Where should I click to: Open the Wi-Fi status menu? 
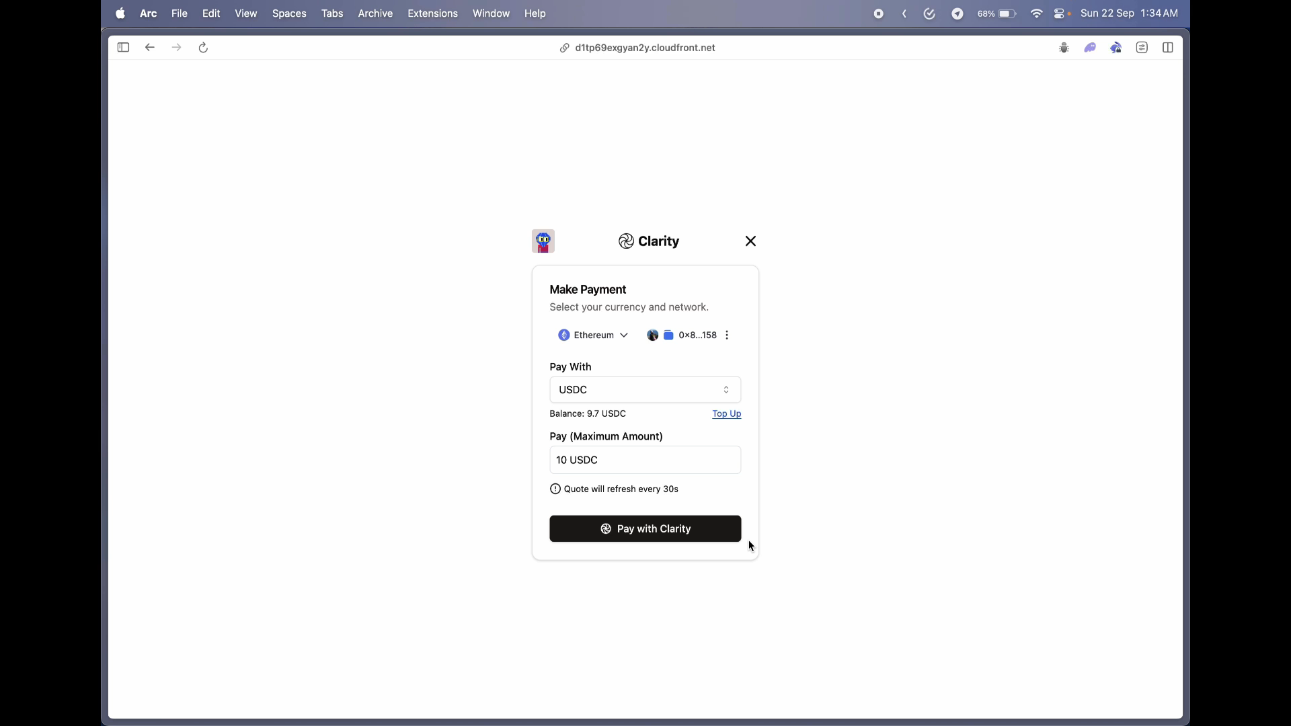[1037, 13]
